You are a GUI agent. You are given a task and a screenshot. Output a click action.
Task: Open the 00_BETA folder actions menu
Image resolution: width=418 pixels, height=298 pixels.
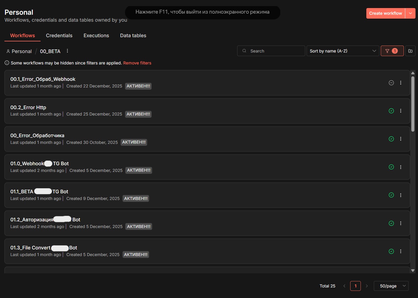point(67,51)
